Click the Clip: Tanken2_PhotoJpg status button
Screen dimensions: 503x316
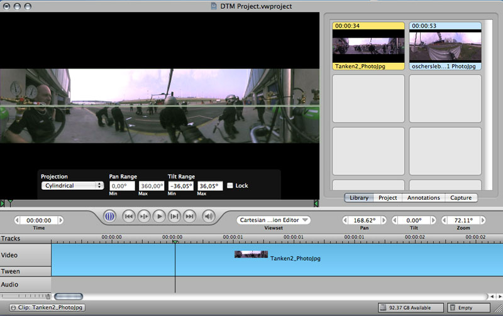click(47, 308)
